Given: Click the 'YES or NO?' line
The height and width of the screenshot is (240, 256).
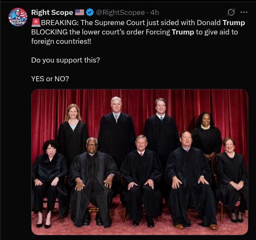Looking at the screenshot, I should [x=50, y=79].
